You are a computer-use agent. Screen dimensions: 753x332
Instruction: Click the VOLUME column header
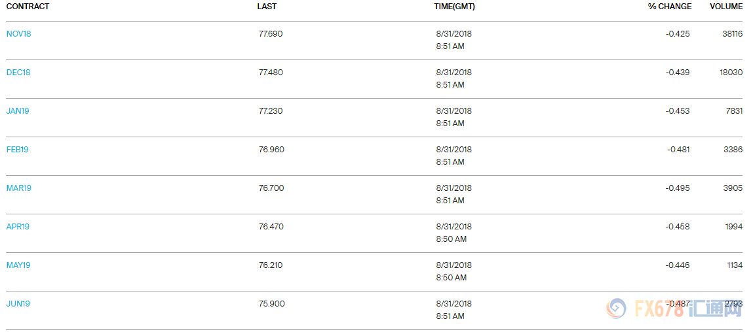tap(727, 7)
